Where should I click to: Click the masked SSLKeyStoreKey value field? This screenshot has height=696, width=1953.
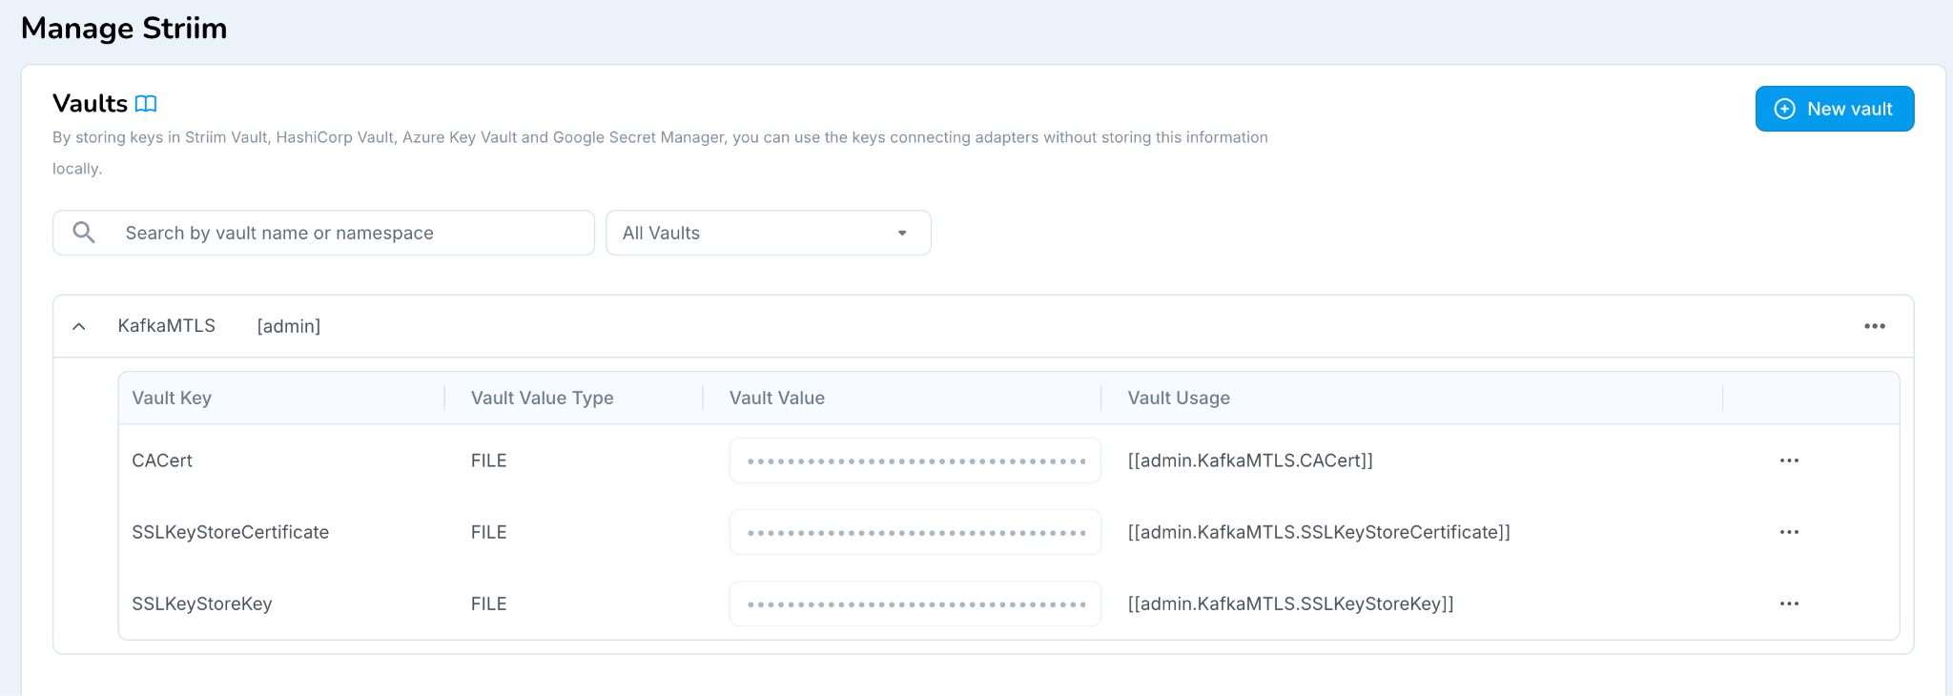point(915,604)
